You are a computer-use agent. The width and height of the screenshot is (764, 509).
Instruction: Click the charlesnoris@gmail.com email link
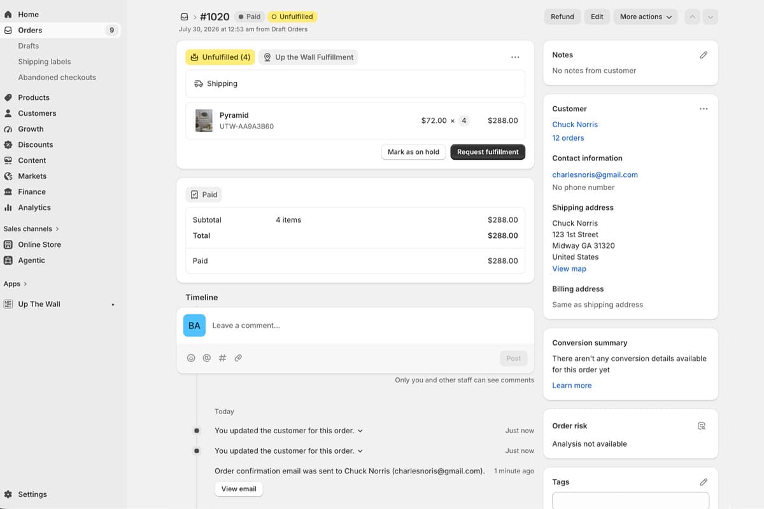[595, 175]
